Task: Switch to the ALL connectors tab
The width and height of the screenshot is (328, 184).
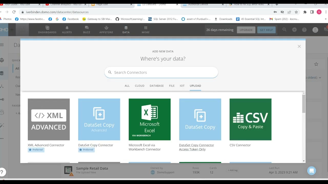Action: click(127, 86)
